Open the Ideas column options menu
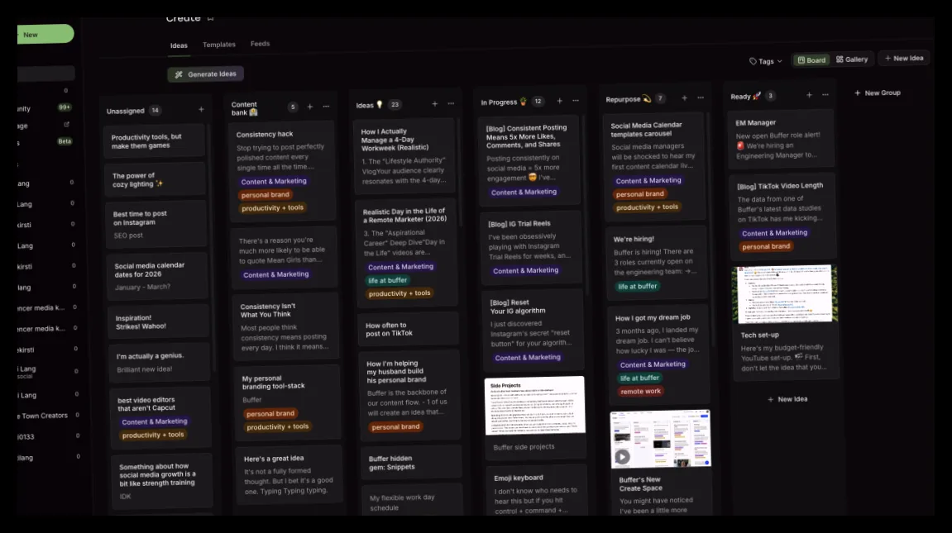Screen dimensions: 952x533 pyautogui.click(x=451, y=103)
